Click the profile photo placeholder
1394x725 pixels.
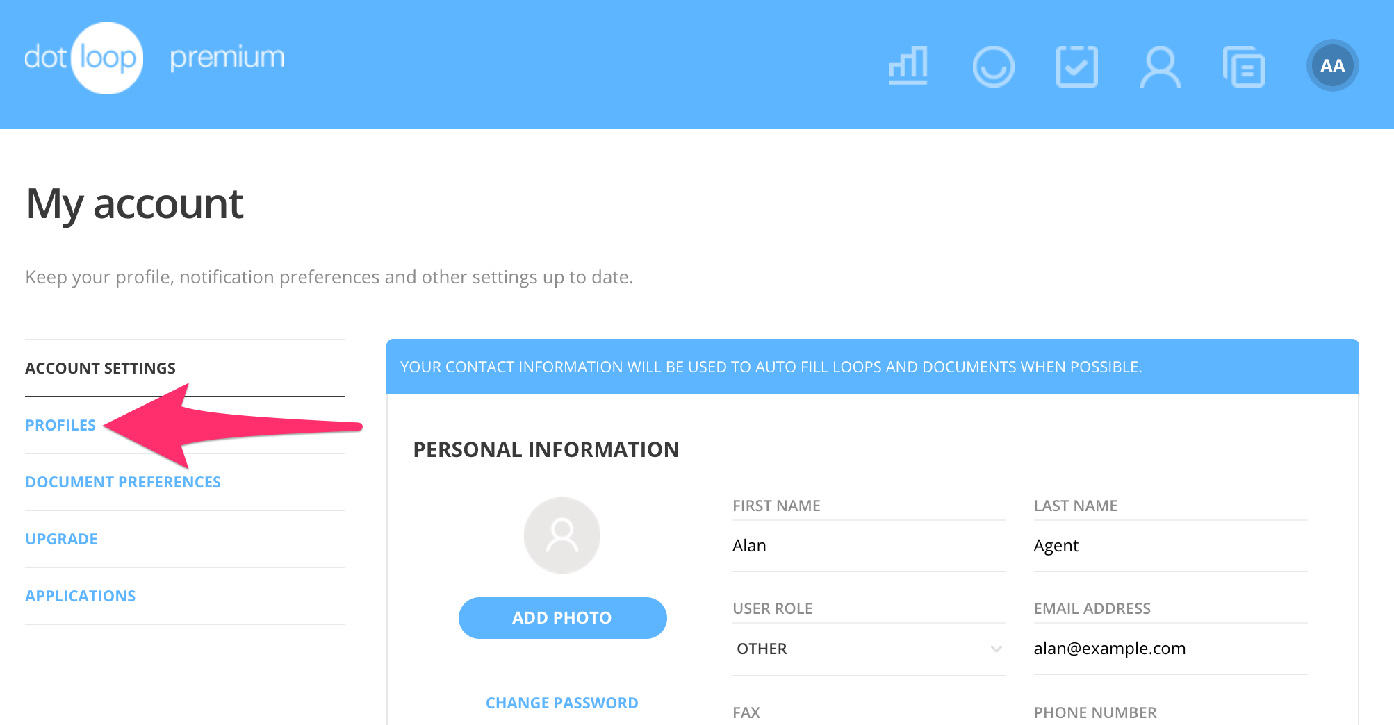coord(561,535)
